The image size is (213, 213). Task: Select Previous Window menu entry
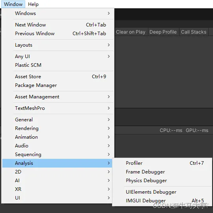pos(57,34)
